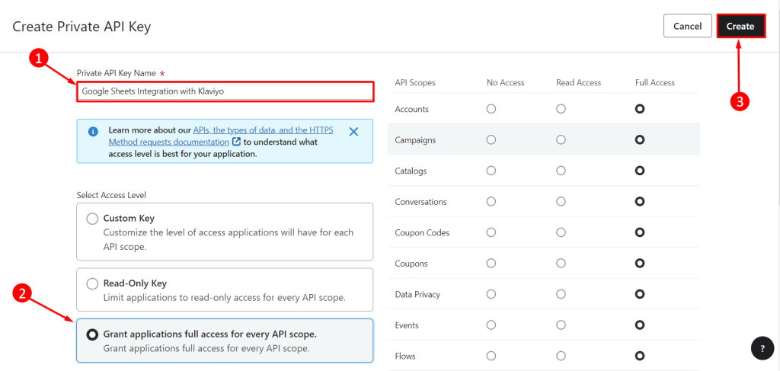Viewport: 780px width, 371px height.
Task: Set Catalogs scope to No Access
Action: pos(491,171)
